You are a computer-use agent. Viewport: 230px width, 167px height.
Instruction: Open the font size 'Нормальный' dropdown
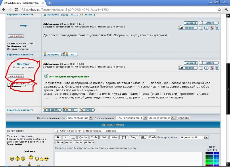tap(194, 137)
